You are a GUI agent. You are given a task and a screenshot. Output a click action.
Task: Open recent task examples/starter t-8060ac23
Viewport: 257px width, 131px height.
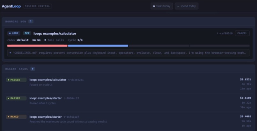point(128,103)
